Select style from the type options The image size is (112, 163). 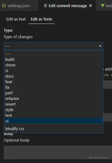pos(54,110)
